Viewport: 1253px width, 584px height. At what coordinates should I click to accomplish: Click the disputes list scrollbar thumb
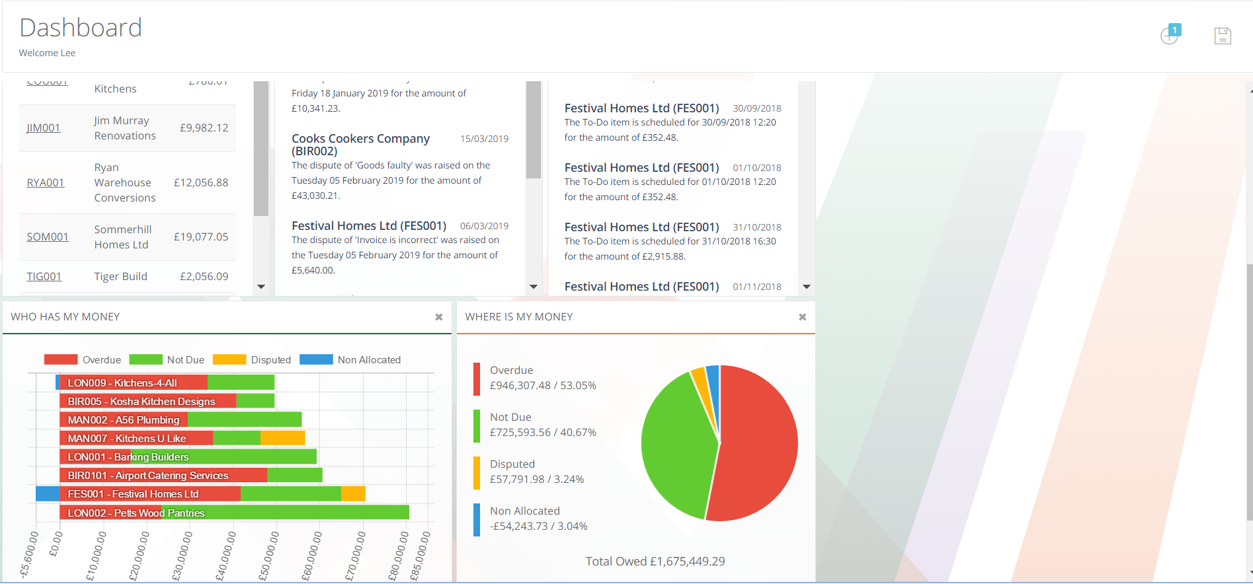pyautogui.click(x=534, y=129)
